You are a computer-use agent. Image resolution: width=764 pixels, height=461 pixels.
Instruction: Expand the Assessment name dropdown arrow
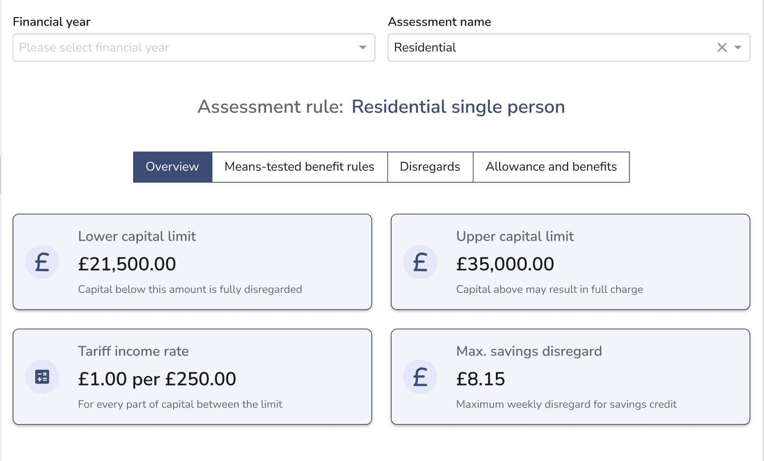pyautogui.click(x=738, y=47)
